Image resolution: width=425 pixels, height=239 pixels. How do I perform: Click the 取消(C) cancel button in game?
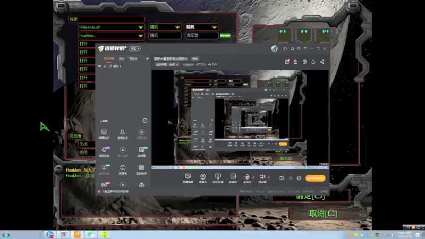click(x=324, y=214)
